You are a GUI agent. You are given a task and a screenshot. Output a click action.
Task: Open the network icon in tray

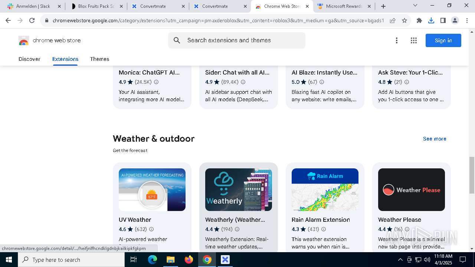[x=418, y=260]
